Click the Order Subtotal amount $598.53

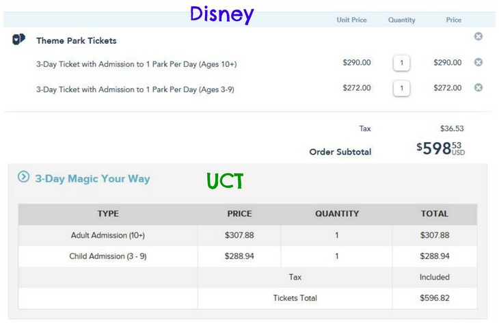(x=441, y=148)
